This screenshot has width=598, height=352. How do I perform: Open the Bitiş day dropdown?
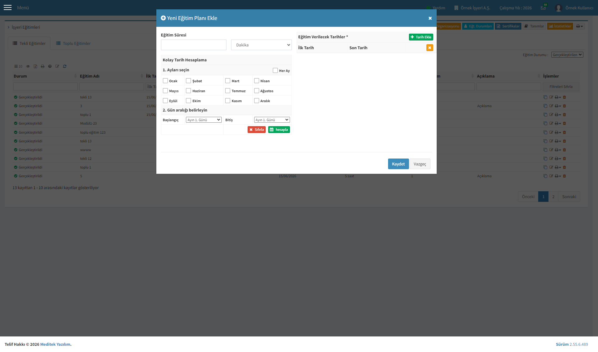[x=272, y=120]
